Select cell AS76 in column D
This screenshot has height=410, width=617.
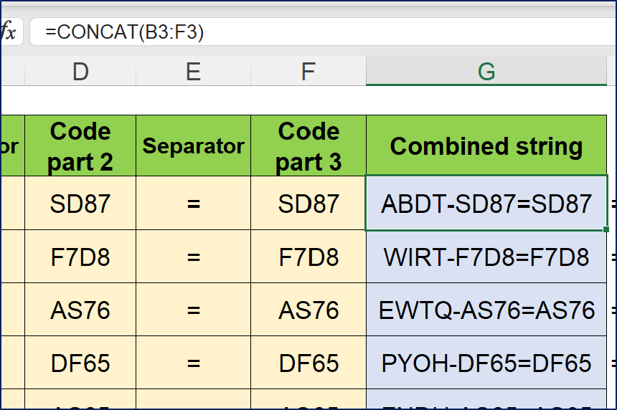(80, 310)
